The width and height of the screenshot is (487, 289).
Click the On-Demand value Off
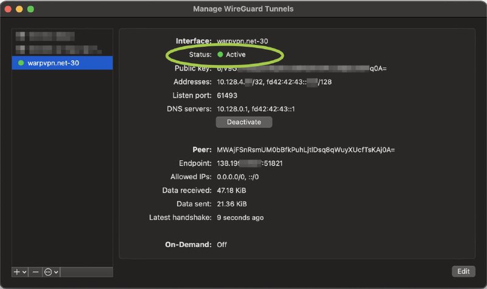click(x=222, y=245)
